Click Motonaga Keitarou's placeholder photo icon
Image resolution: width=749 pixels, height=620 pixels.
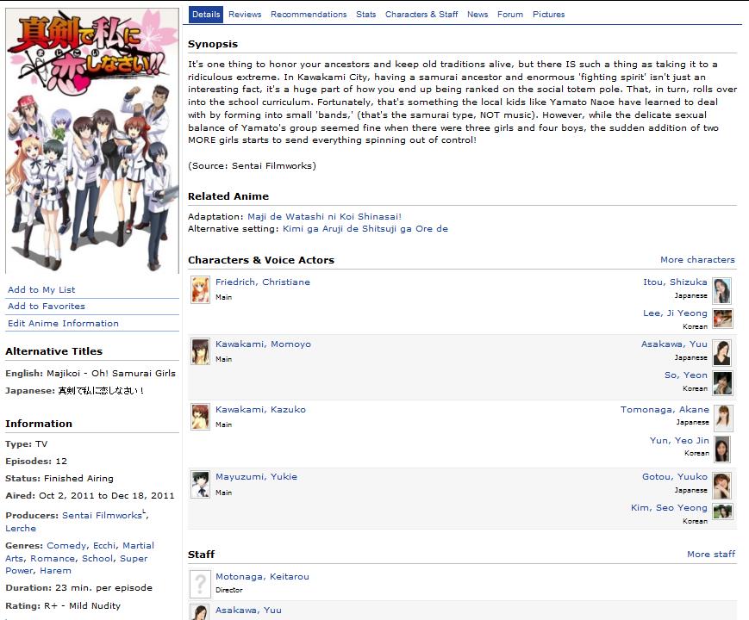click(200, 584)
